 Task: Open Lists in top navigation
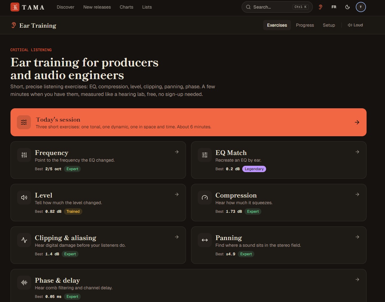coord(147,7)
